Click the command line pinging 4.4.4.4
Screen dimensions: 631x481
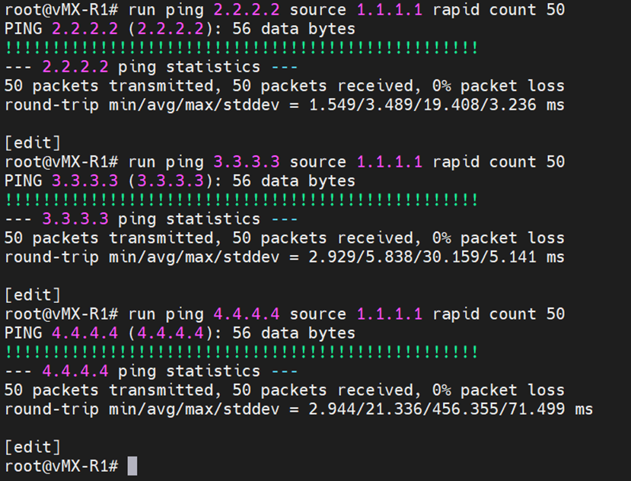(285, 314)
